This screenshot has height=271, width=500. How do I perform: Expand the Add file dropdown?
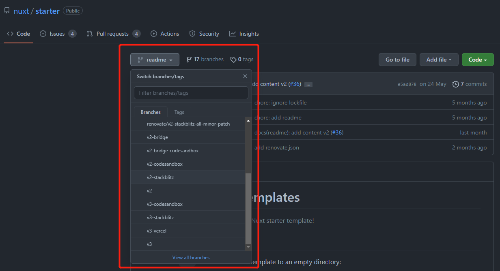click(439, 60)
